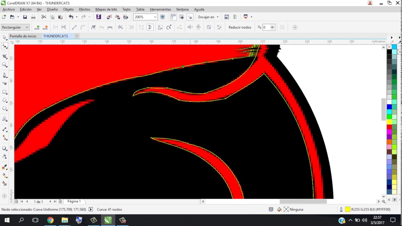Click the blue color swatch in palette

tap(389, 107)
